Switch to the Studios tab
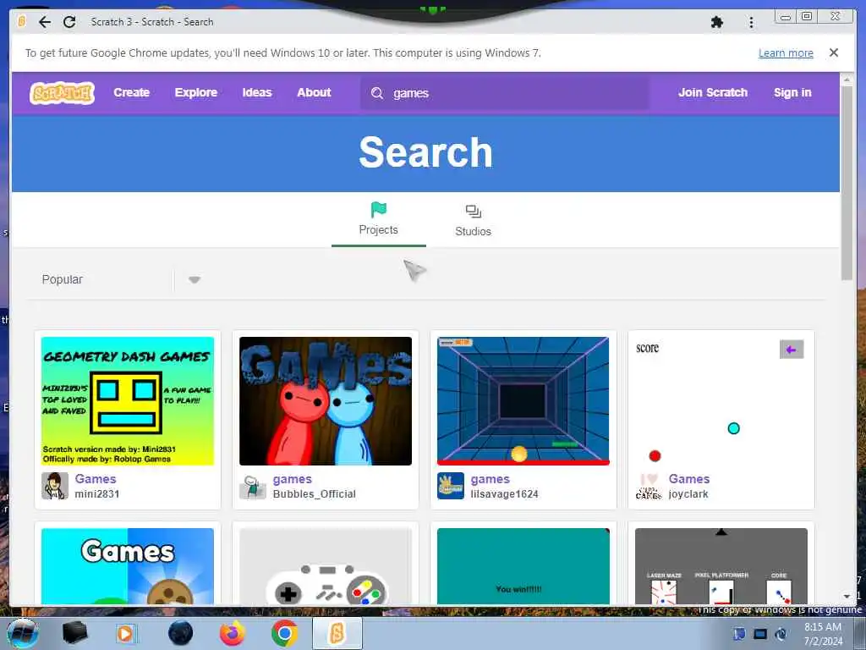 point(473,221)
